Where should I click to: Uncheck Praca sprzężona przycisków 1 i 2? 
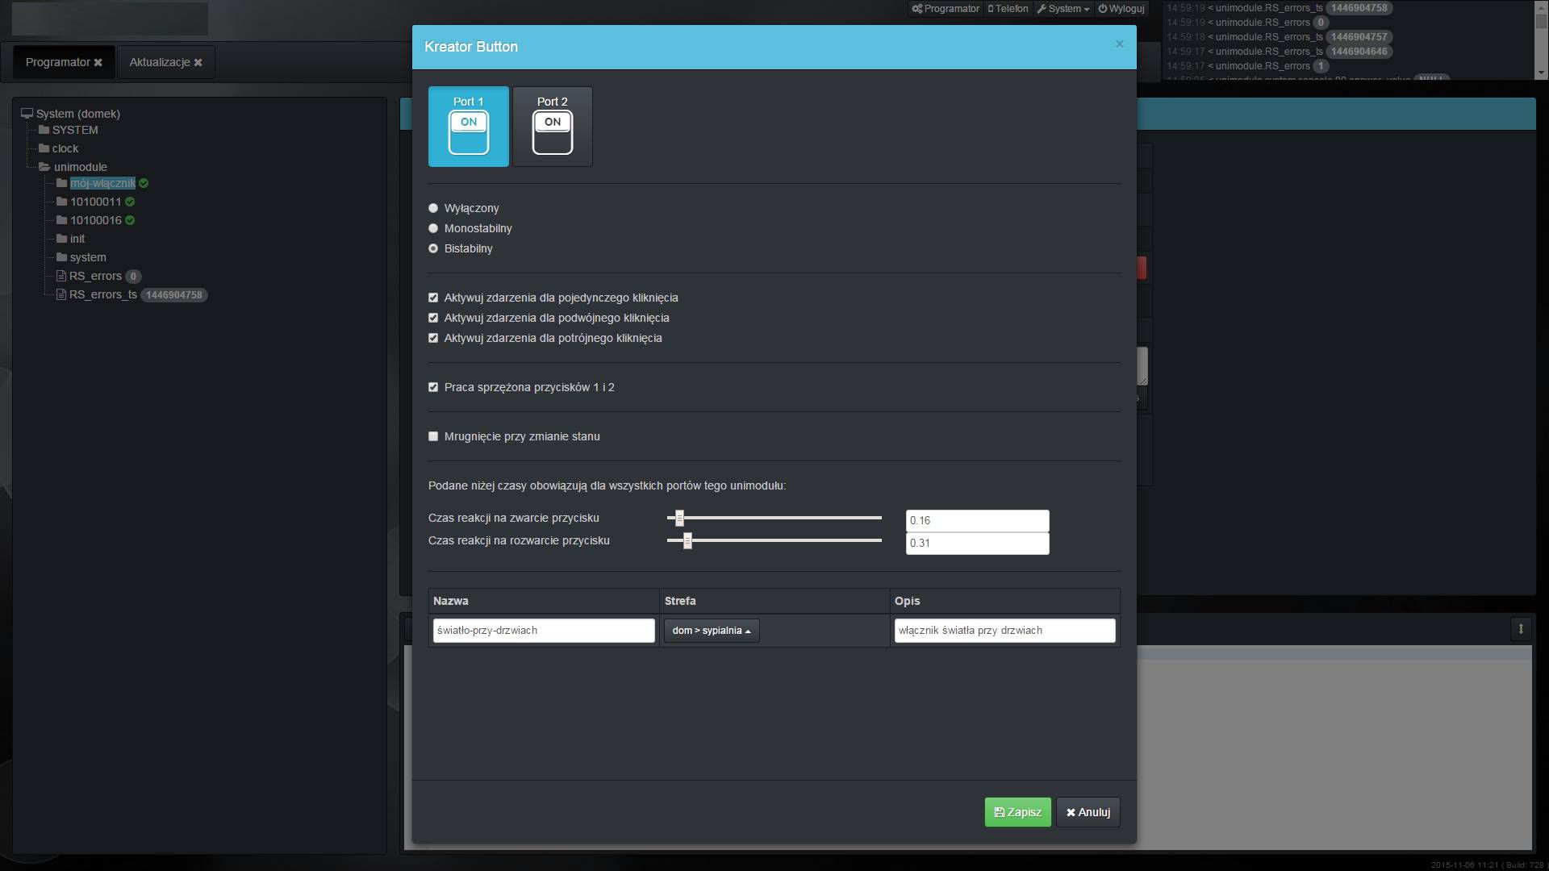point(433,387)
